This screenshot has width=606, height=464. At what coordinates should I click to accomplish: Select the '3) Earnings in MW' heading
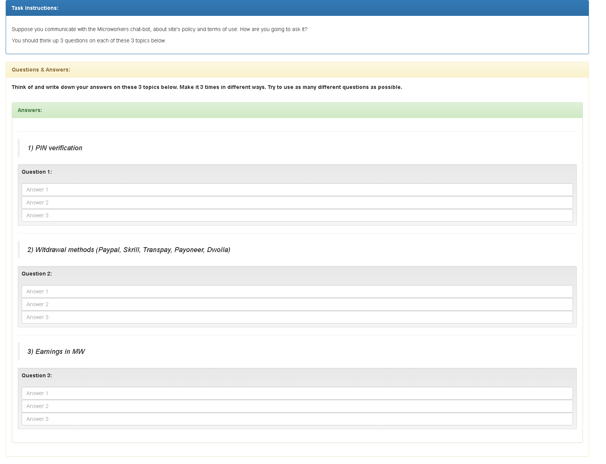click(56, 352)
